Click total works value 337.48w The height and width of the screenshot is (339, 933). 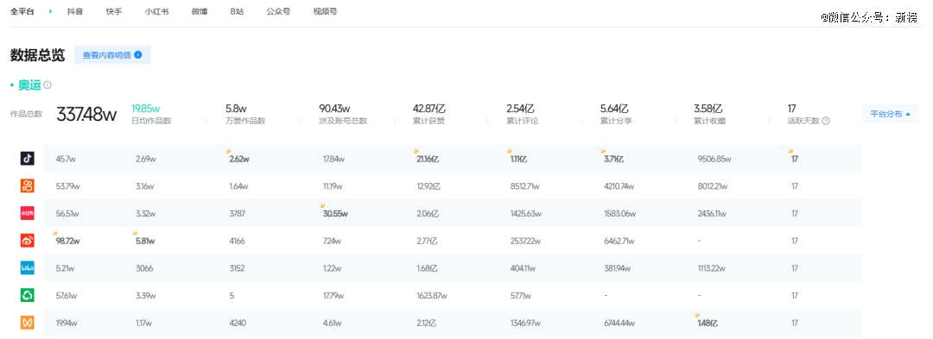click(86, 114)
